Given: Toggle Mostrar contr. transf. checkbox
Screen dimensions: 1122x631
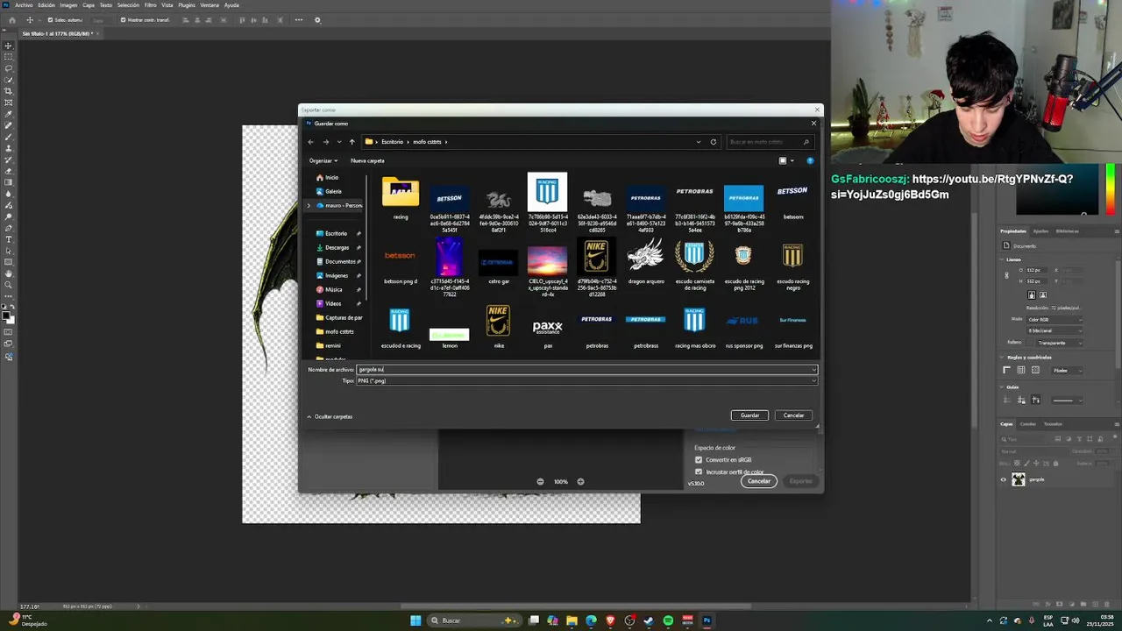Looking at the screenshot, I should pos(124,20).
